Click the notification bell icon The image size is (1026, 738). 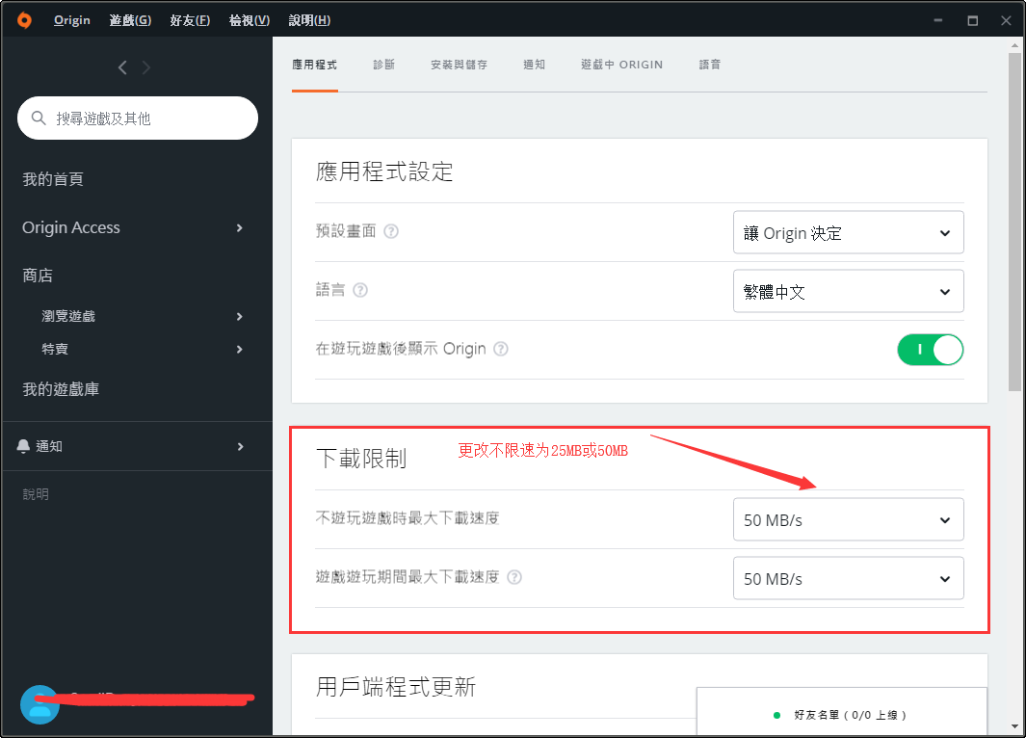pos(23,446)
